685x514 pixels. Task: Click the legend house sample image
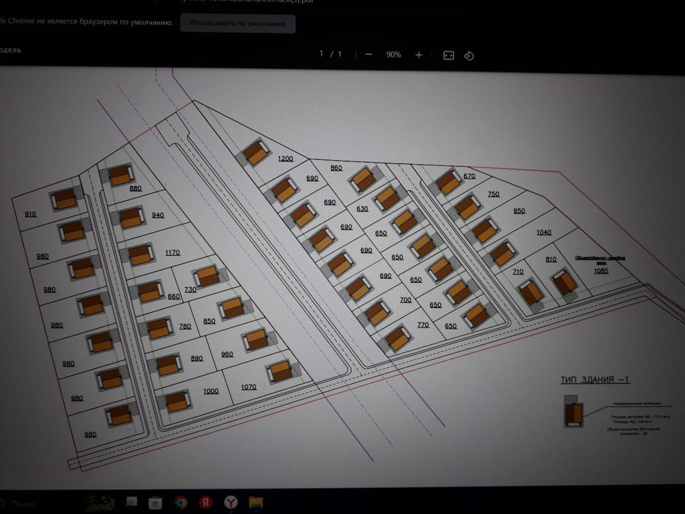point(573,411)
